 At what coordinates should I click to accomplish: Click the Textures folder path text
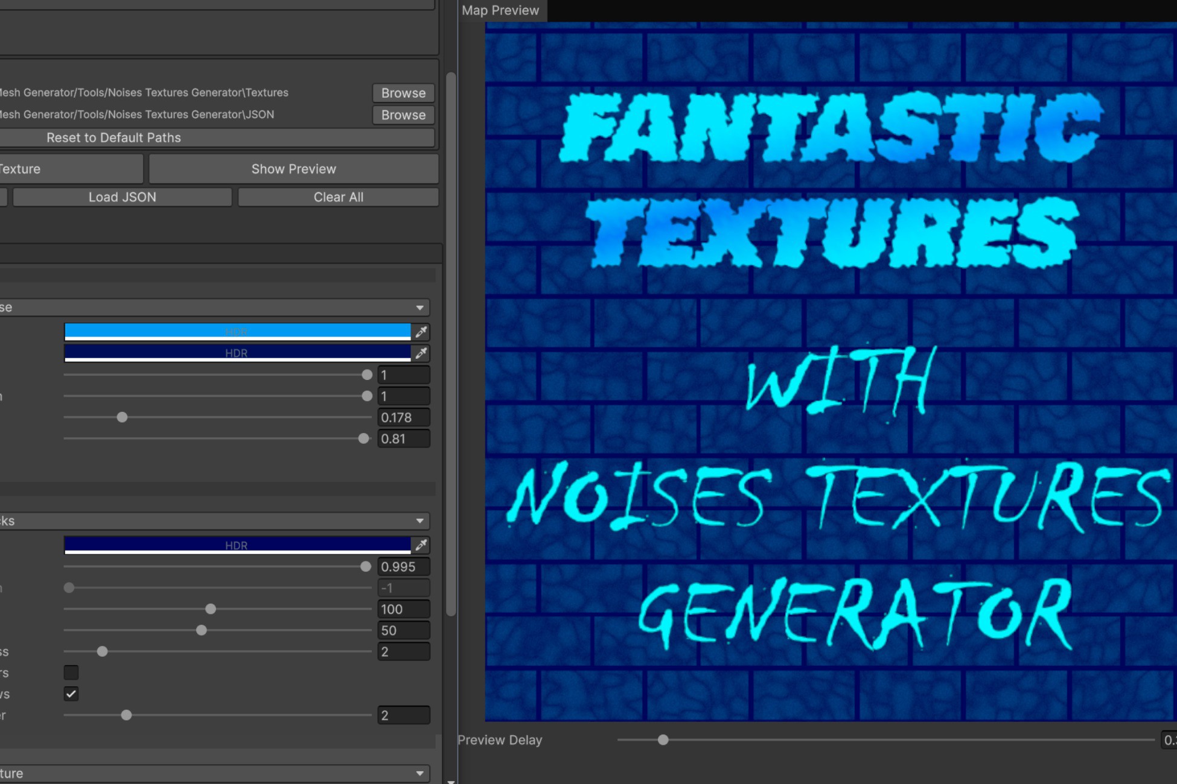[144, 93]
